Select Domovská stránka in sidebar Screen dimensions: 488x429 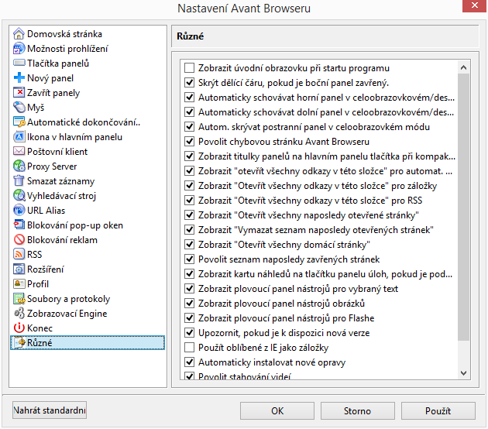point(64,34)
